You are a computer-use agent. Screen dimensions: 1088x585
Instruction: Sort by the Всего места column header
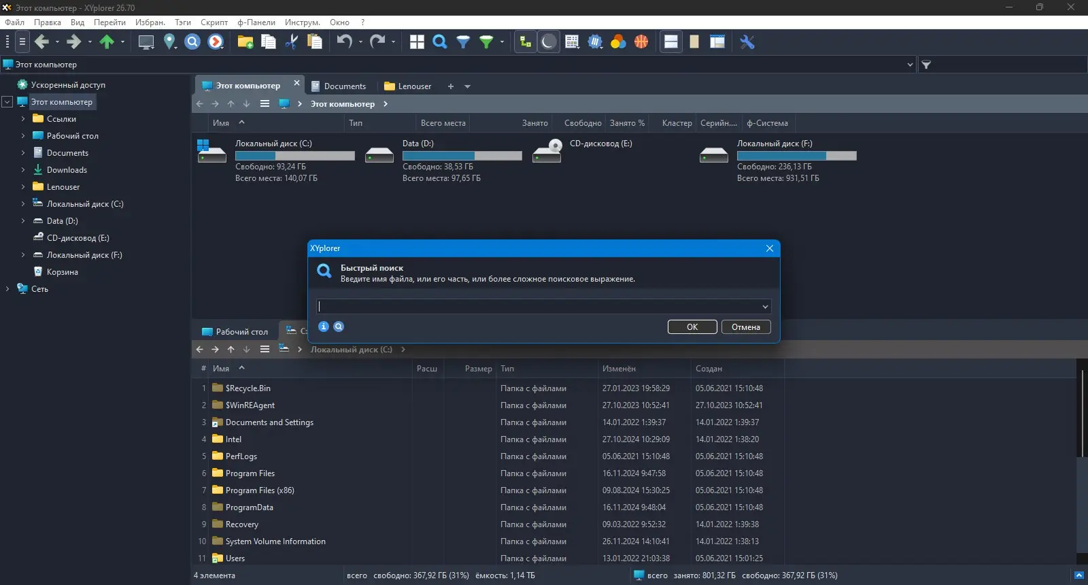click(443, 123)
